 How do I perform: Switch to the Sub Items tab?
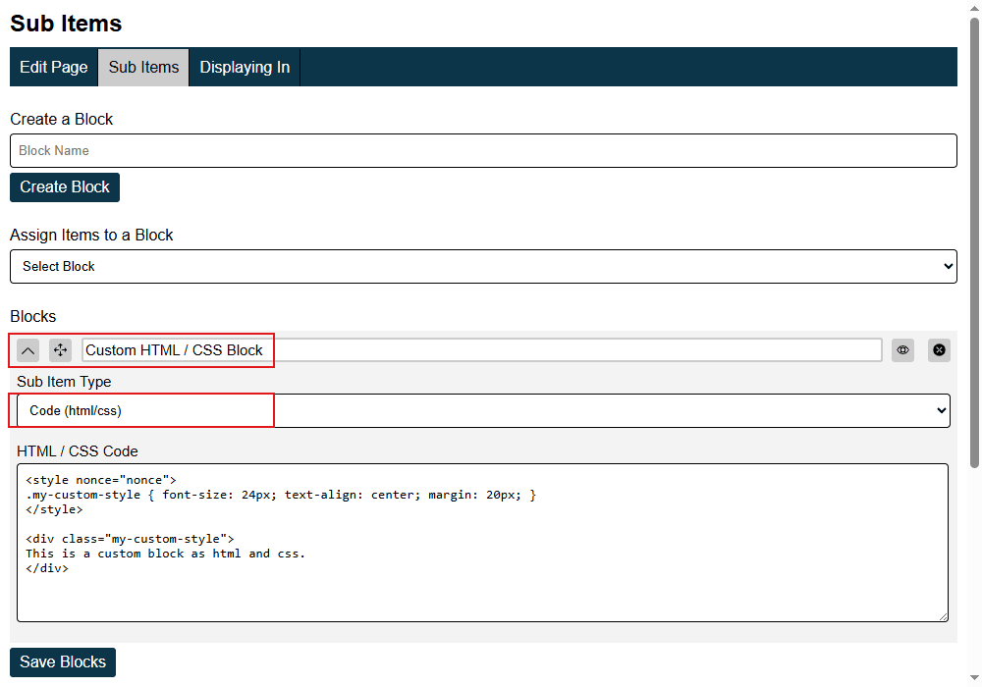click(143, 67)
